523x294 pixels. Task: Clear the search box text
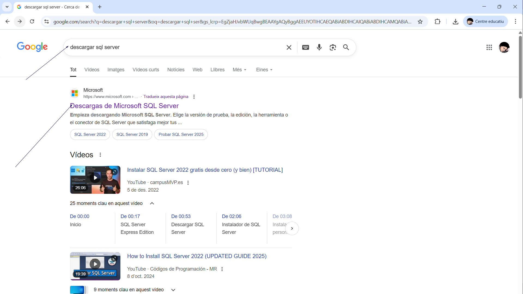(289, 47)
